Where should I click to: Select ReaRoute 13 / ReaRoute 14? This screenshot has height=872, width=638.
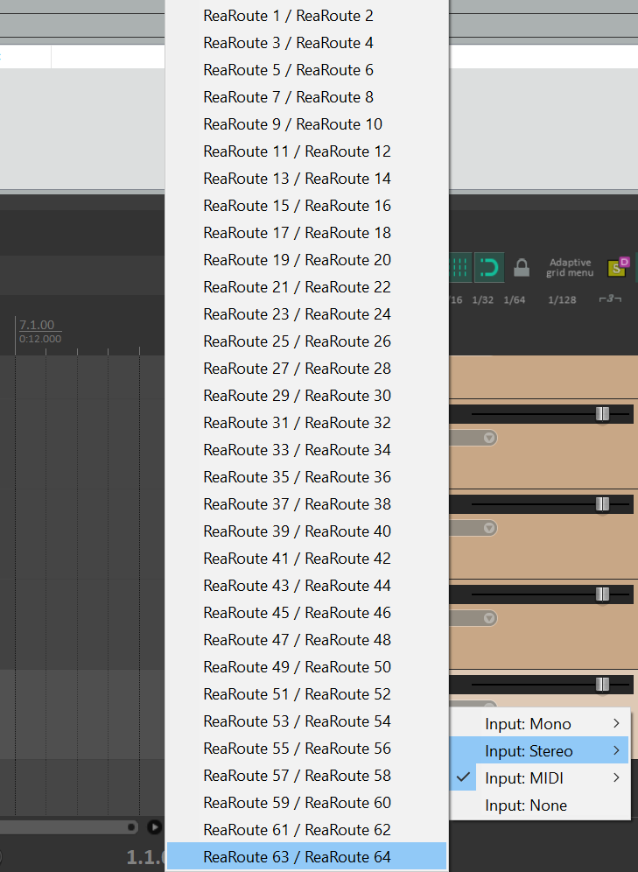tap(307, 179)
